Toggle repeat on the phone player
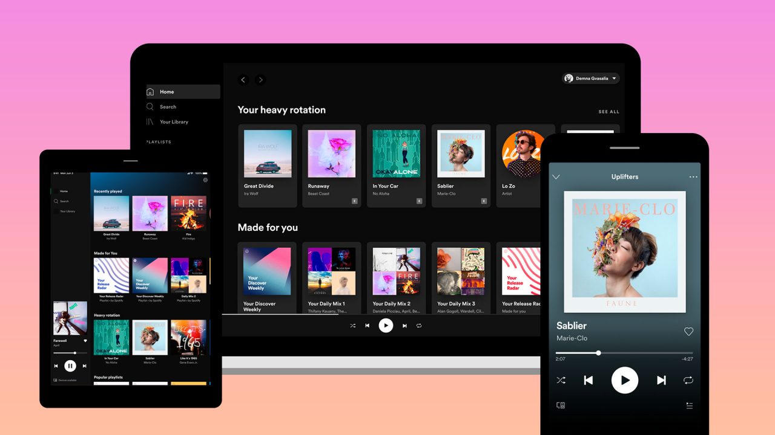 tap(688, 380)
